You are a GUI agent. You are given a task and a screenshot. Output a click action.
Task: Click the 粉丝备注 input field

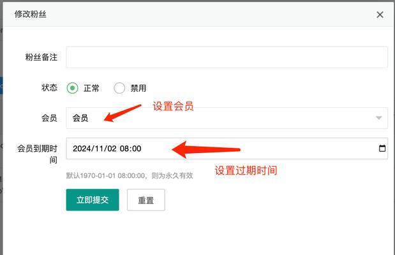(227, 57)
